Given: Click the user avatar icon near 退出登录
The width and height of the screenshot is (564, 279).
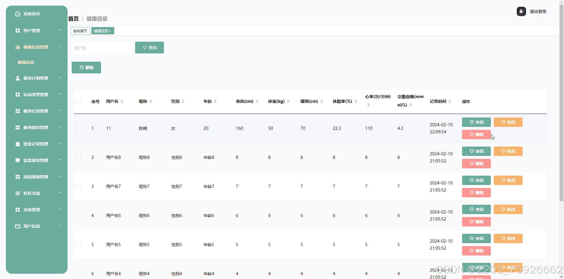Looking at the screenshot, I should pos(521,11).
